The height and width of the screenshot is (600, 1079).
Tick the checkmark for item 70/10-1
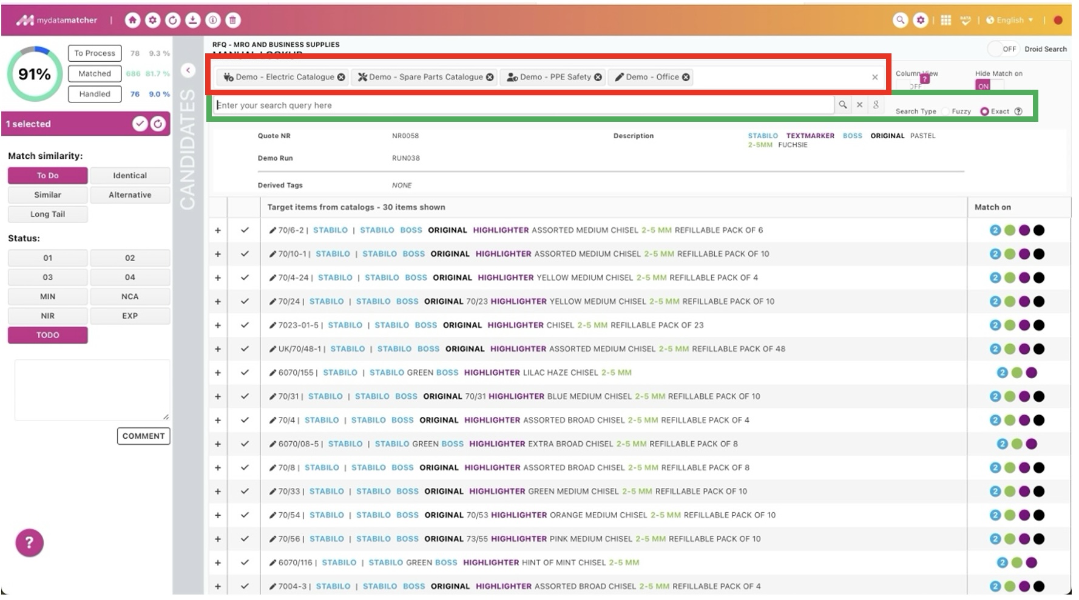point(245,254)
